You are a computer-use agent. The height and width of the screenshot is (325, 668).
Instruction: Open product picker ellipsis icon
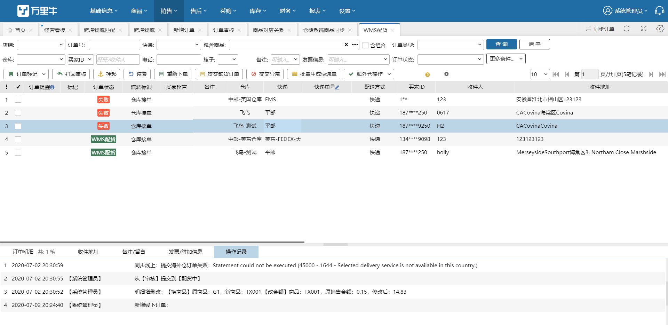coord(355,45)
